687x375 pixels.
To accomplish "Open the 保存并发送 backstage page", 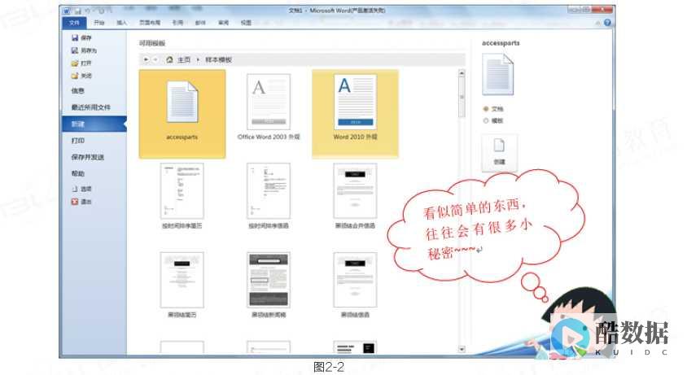I will pos(88,157).
